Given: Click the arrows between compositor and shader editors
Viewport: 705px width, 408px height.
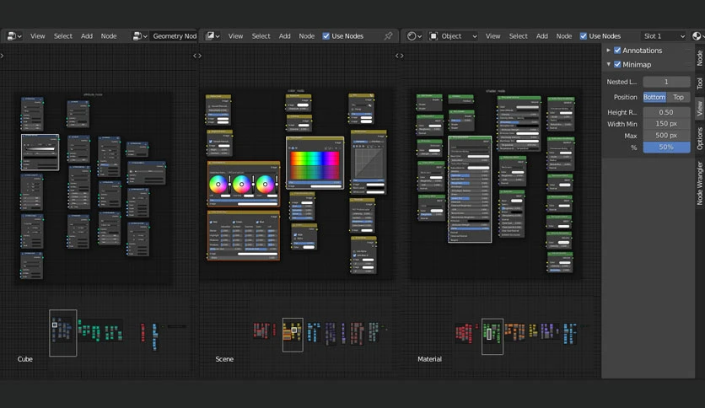Looking at the screenshot, I should point(399,56).
